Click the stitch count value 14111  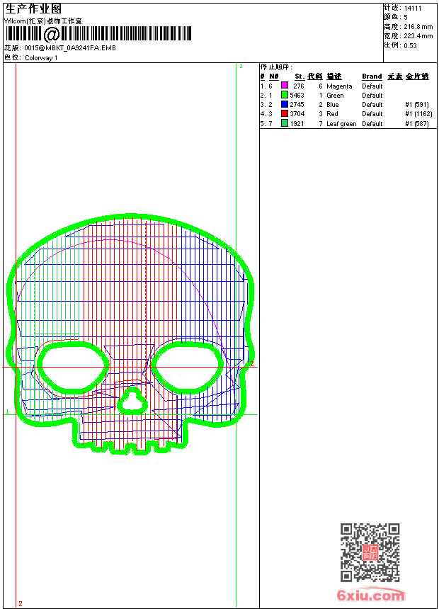click(413, 8)
